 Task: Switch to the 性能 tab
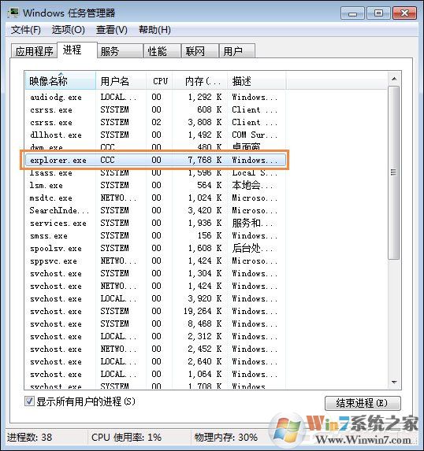point(162,51)
